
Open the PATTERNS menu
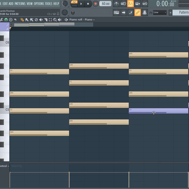point(20,3)
